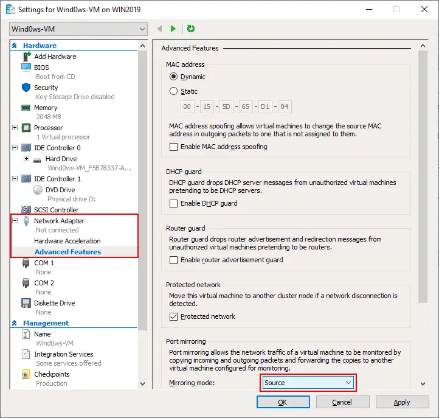This screenshot has width=439, height=418.
Task: Collapse the Hardware section chevron
Action: (x=15, y=46)
